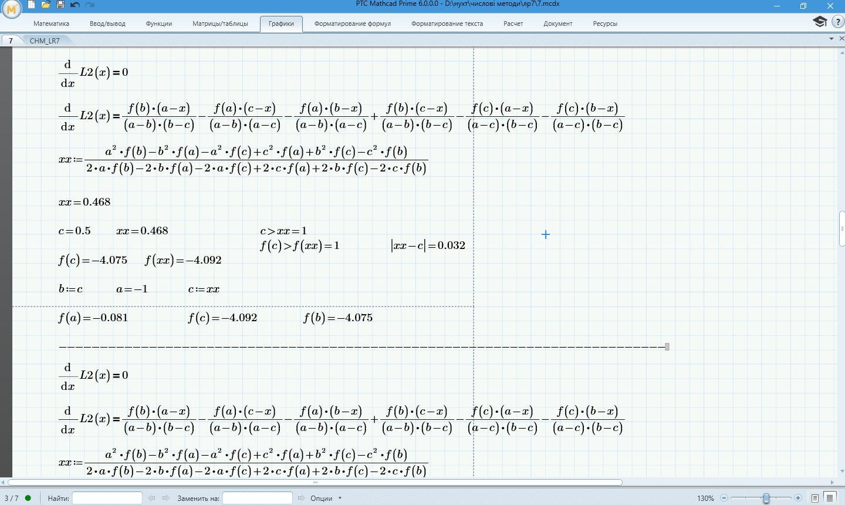Undo the last action

tap(75, 5)
